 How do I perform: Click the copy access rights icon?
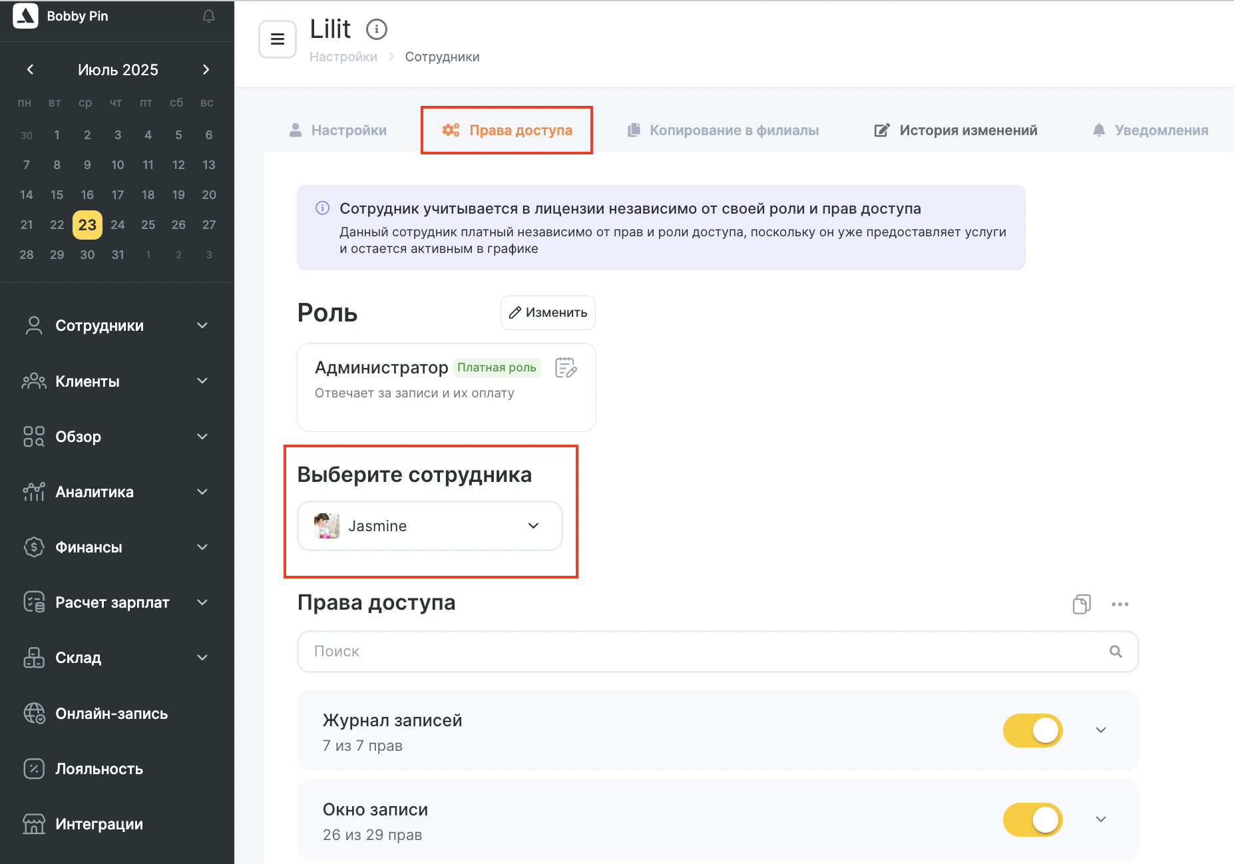click(1082, 604)
